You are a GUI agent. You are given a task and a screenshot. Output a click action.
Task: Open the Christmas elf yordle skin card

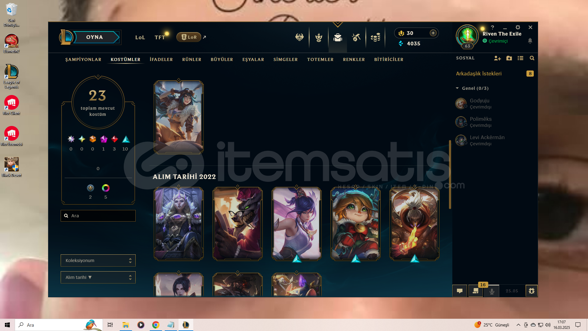pos(356,224)
